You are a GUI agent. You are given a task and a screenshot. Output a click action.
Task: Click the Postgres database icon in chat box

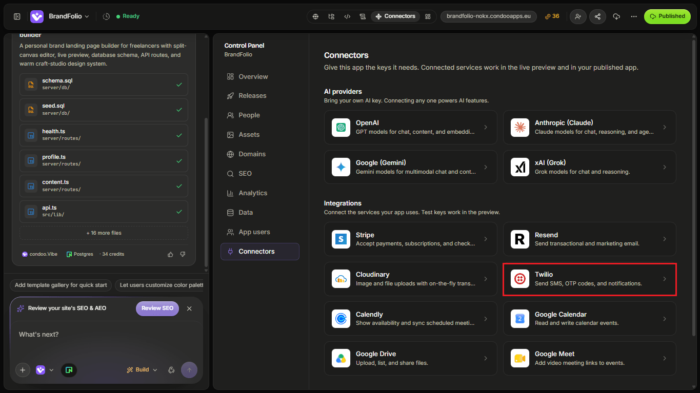pyautogui.click(x=69, y=370)
